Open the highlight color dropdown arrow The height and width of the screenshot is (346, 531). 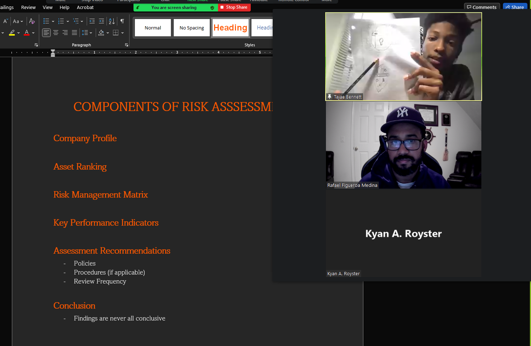[x=19, y=33]
